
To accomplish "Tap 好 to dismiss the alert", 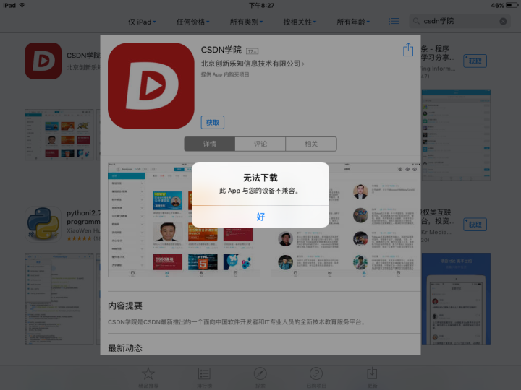I will click(x=260, y=217).
